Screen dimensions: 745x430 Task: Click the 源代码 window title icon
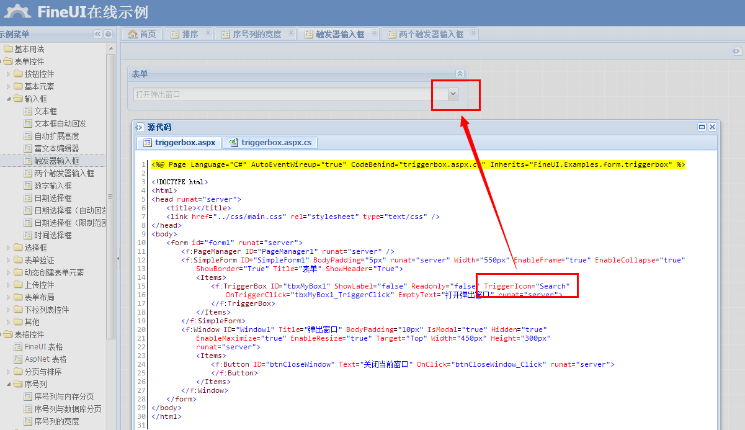pos(140,127)
